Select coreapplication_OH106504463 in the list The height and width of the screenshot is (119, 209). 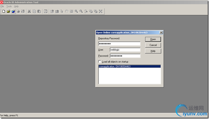[x=129, y=66]
